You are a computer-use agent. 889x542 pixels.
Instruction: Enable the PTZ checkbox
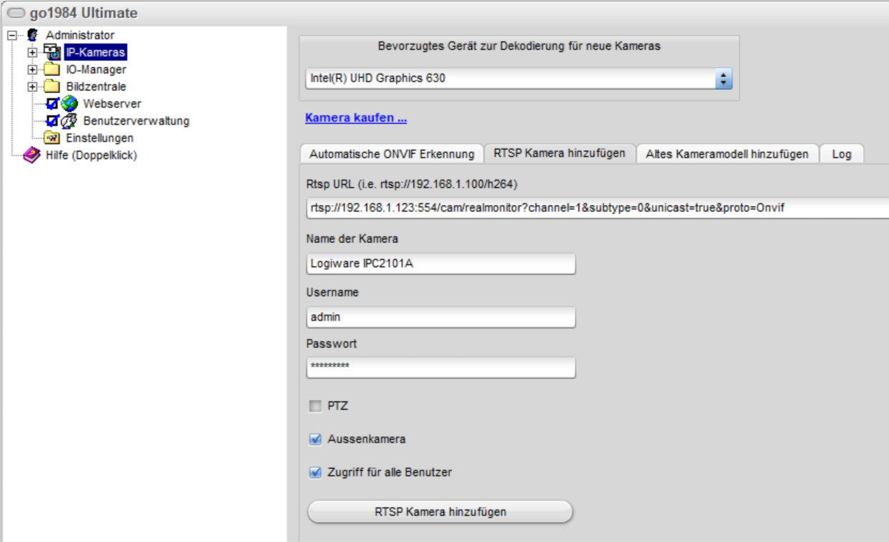coord(315,406)
